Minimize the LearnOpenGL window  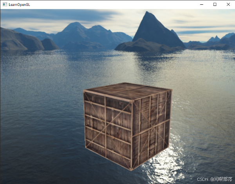202,4
